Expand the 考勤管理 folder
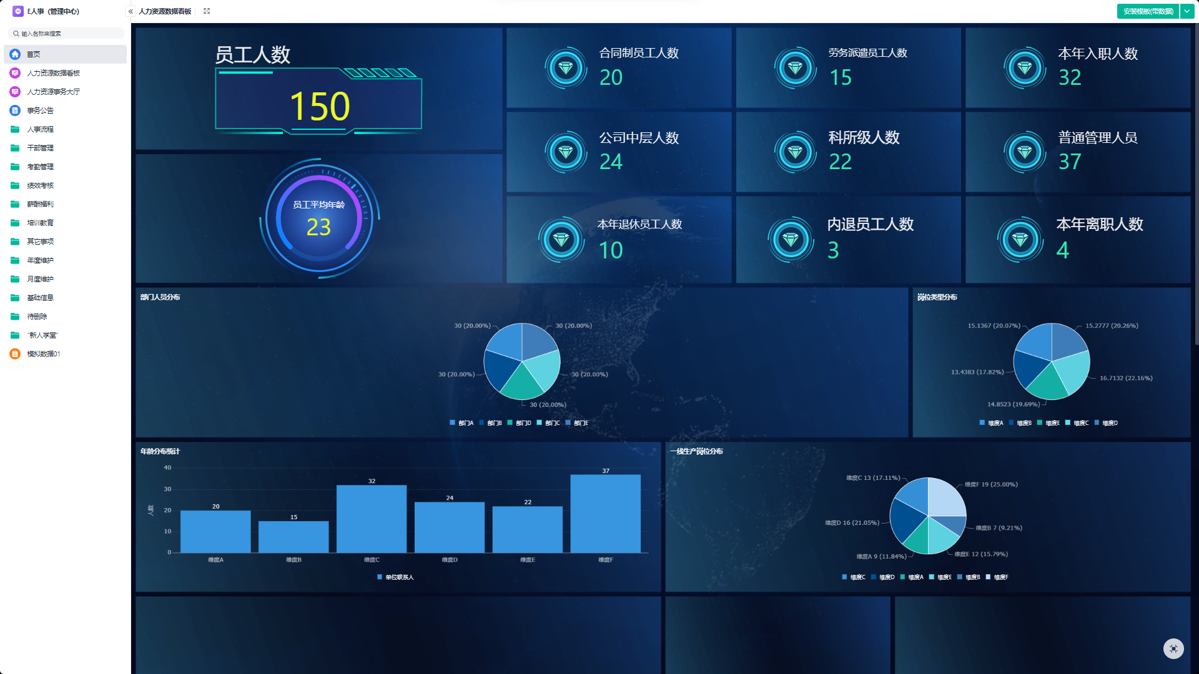1199x674 pixels. tap(40, 167)
